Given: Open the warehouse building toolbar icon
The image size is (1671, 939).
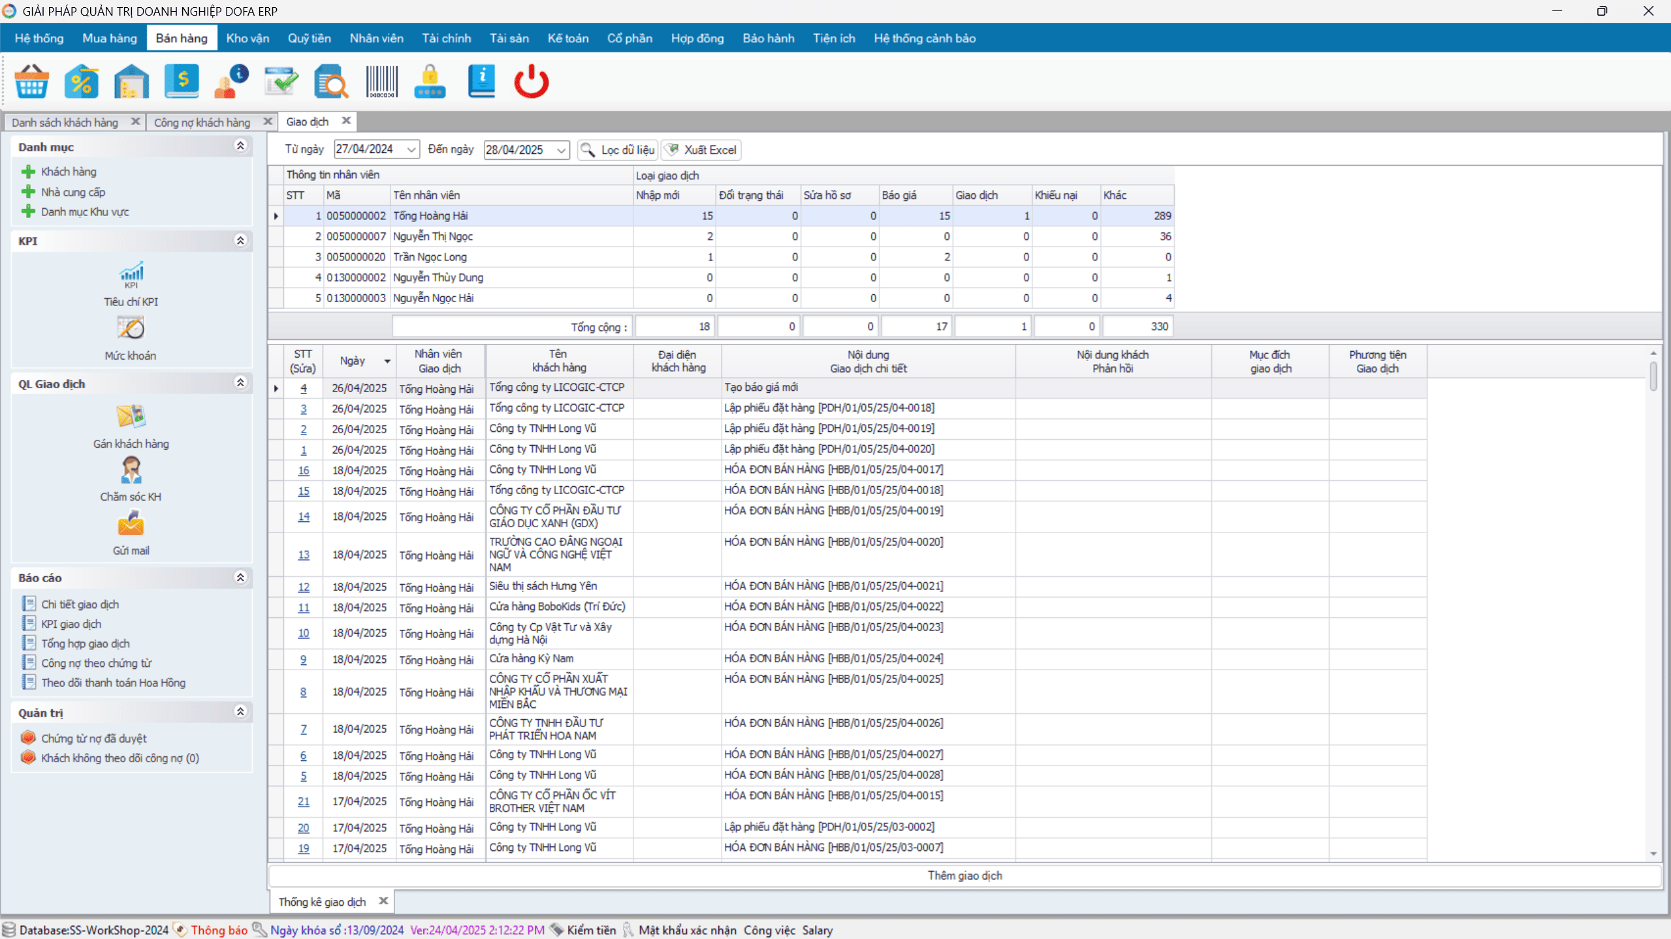Looking at the screenshot, I should pyautogui.click(x=131, y=82).
